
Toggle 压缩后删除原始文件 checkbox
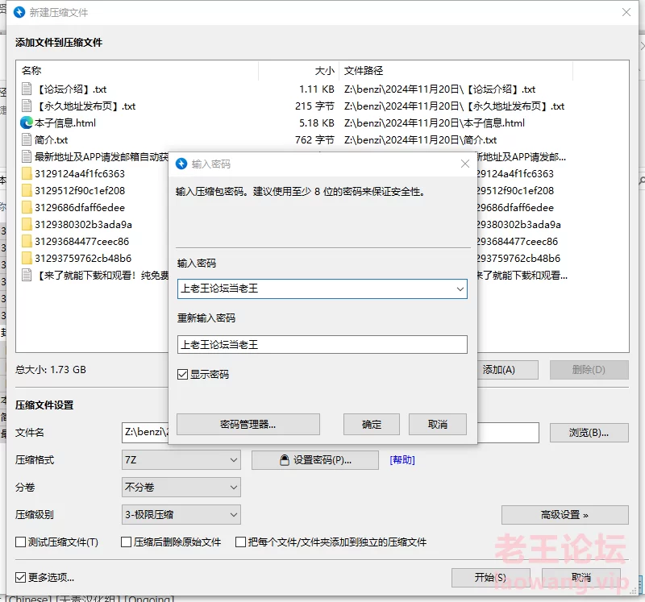[x=127, y=542]
